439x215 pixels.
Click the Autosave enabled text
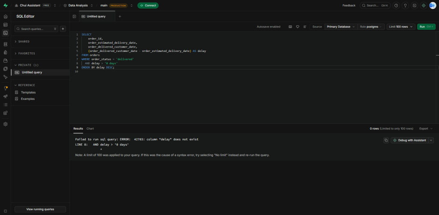click(x=268, y=27)
